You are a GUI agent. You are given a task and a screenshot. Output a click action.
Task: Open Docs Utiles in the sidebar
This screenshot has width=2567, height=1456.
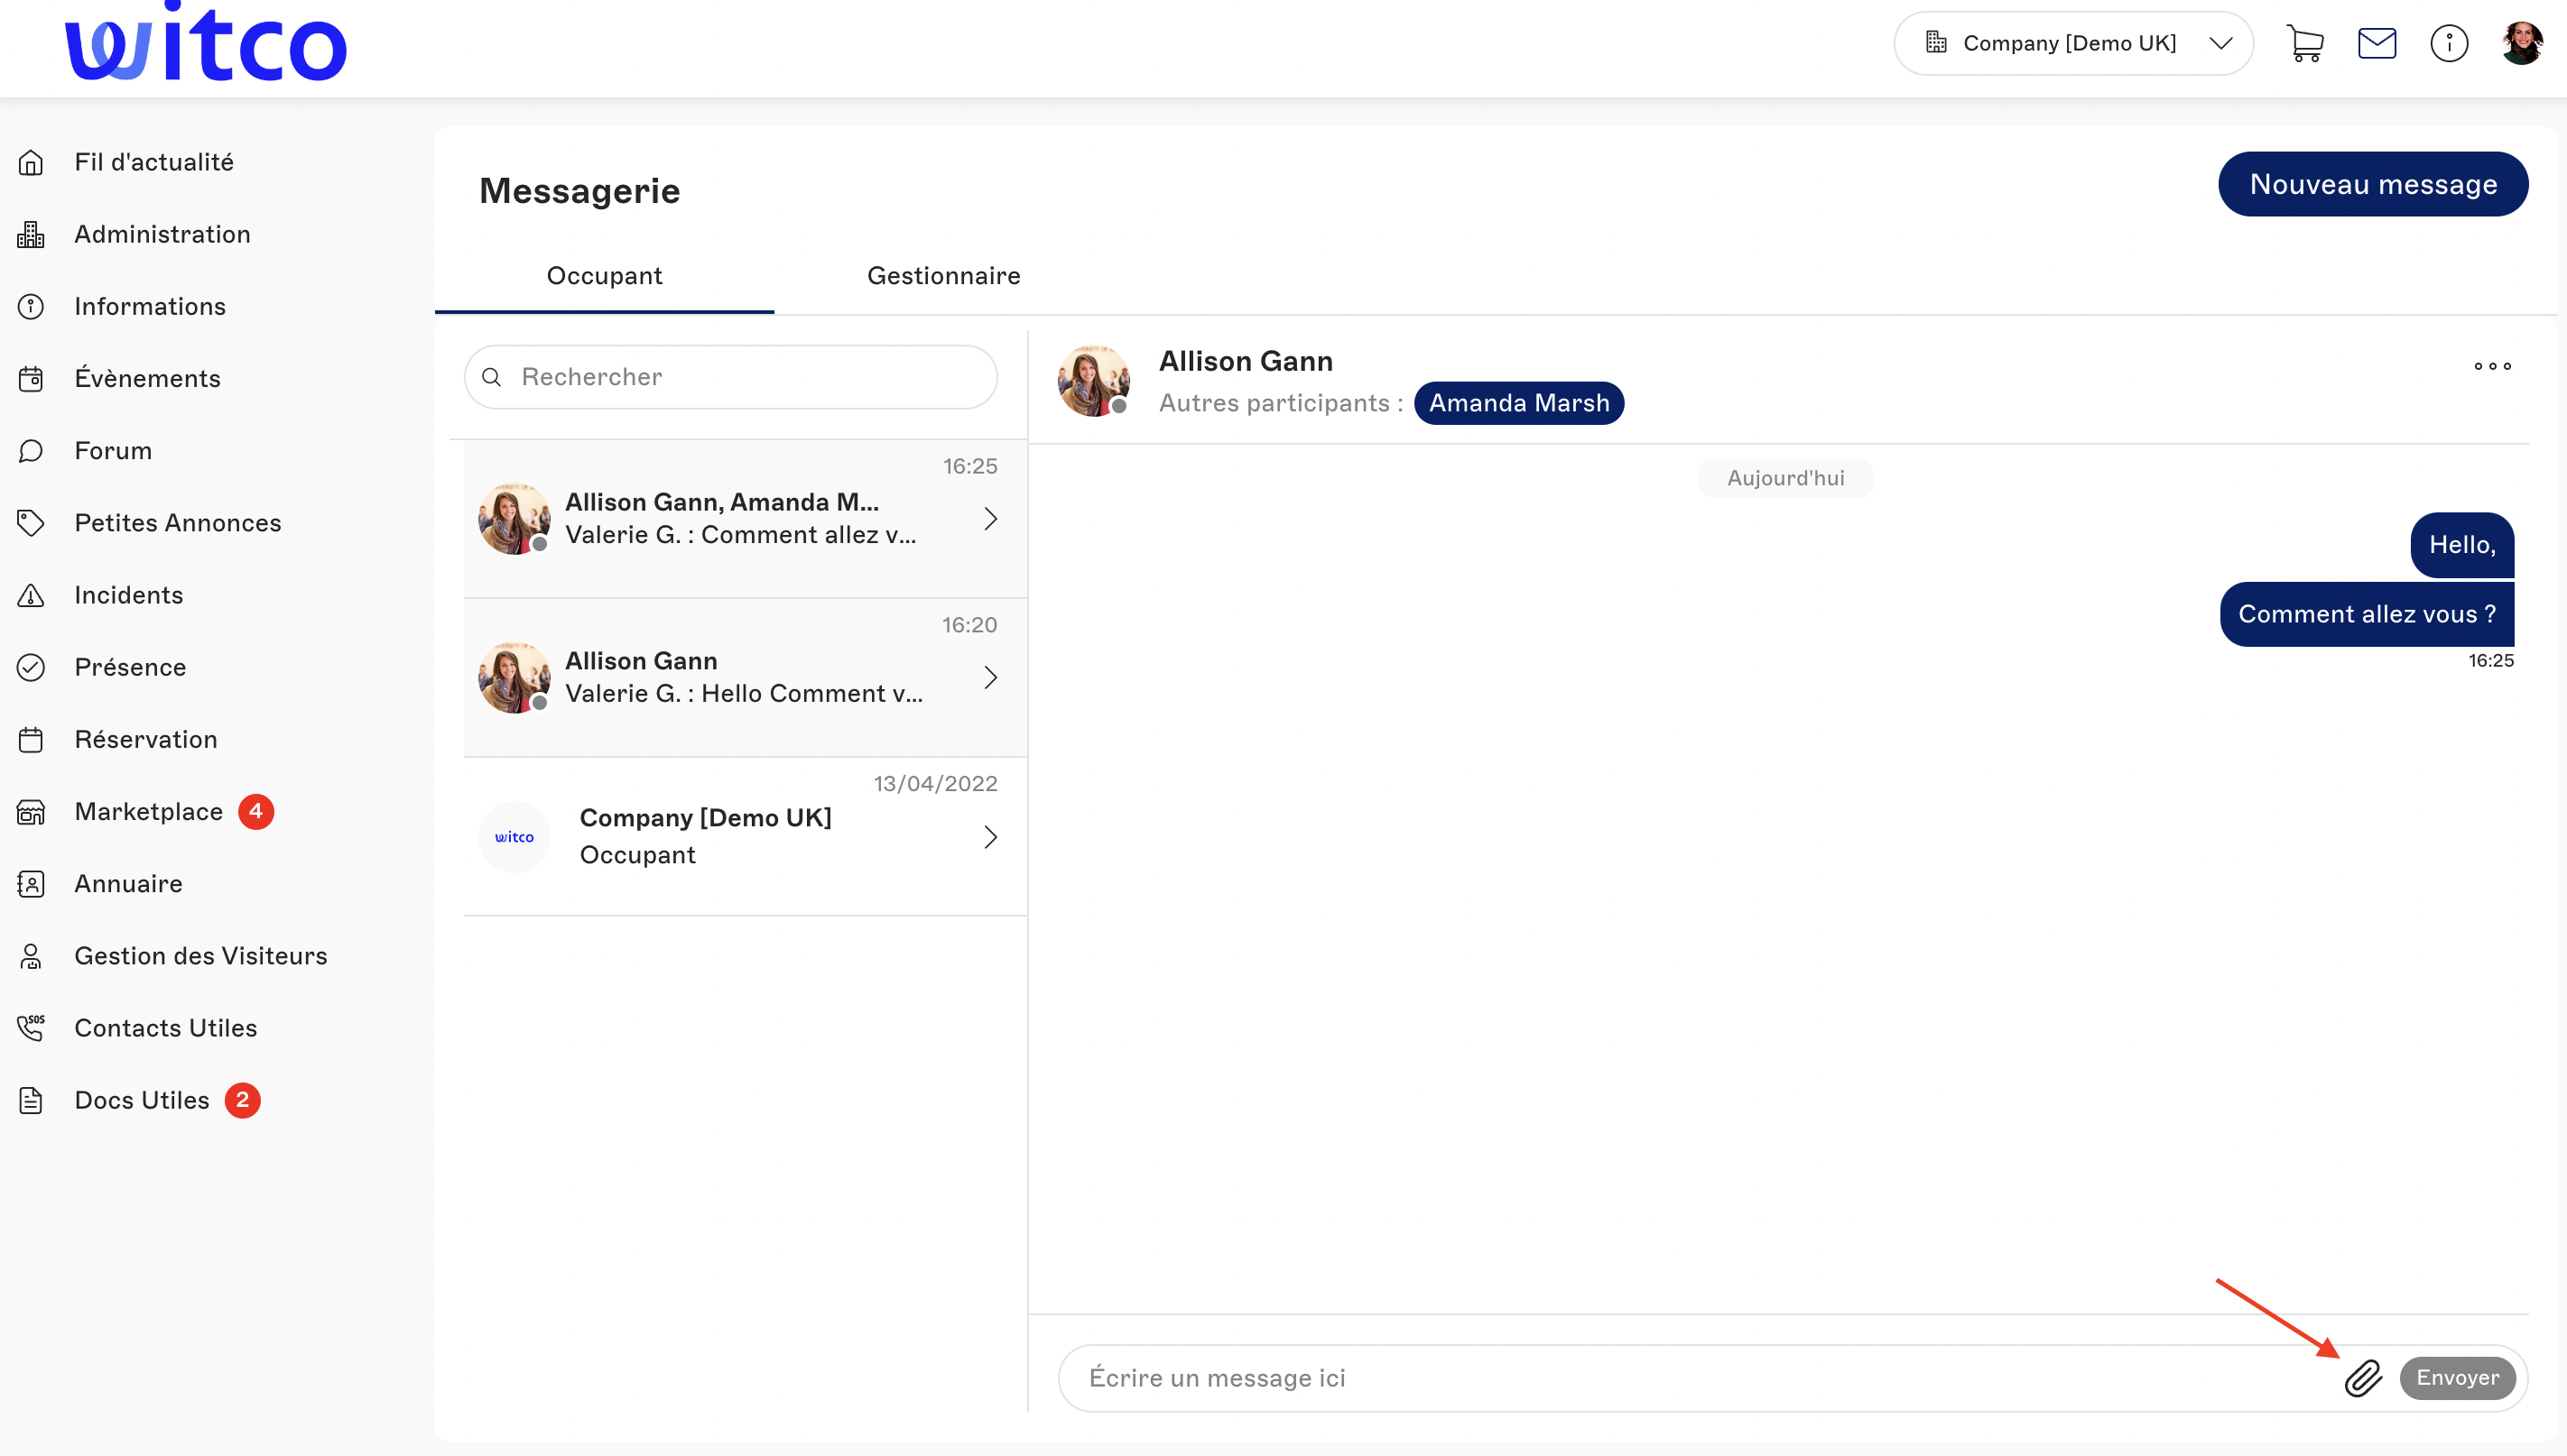click(141, 1100)
